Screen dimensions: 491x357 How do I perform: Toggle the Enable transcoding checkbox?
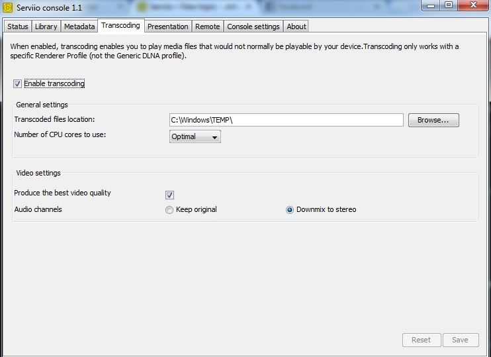click(17, 84)
